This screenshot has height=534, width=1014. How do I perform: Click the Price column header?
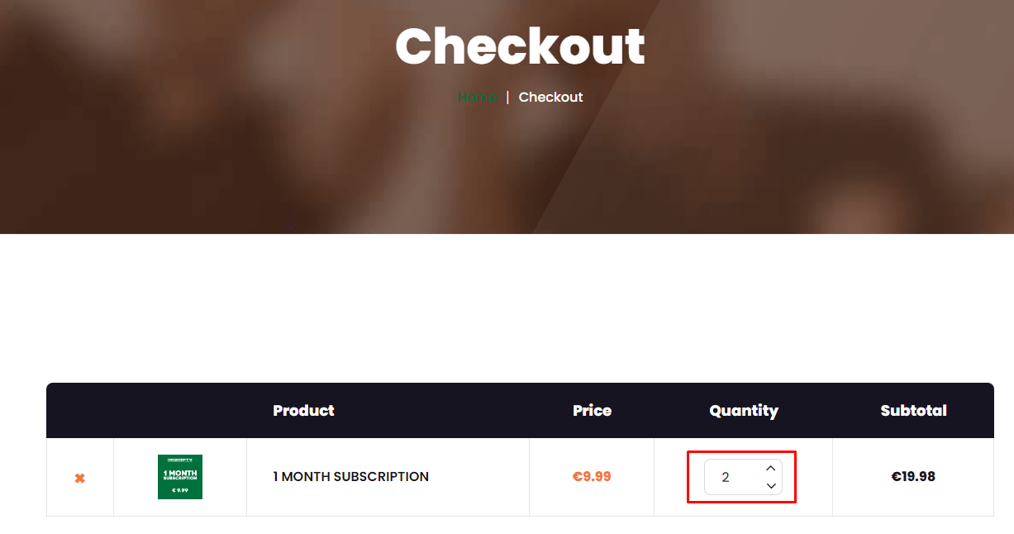(592, 411)
